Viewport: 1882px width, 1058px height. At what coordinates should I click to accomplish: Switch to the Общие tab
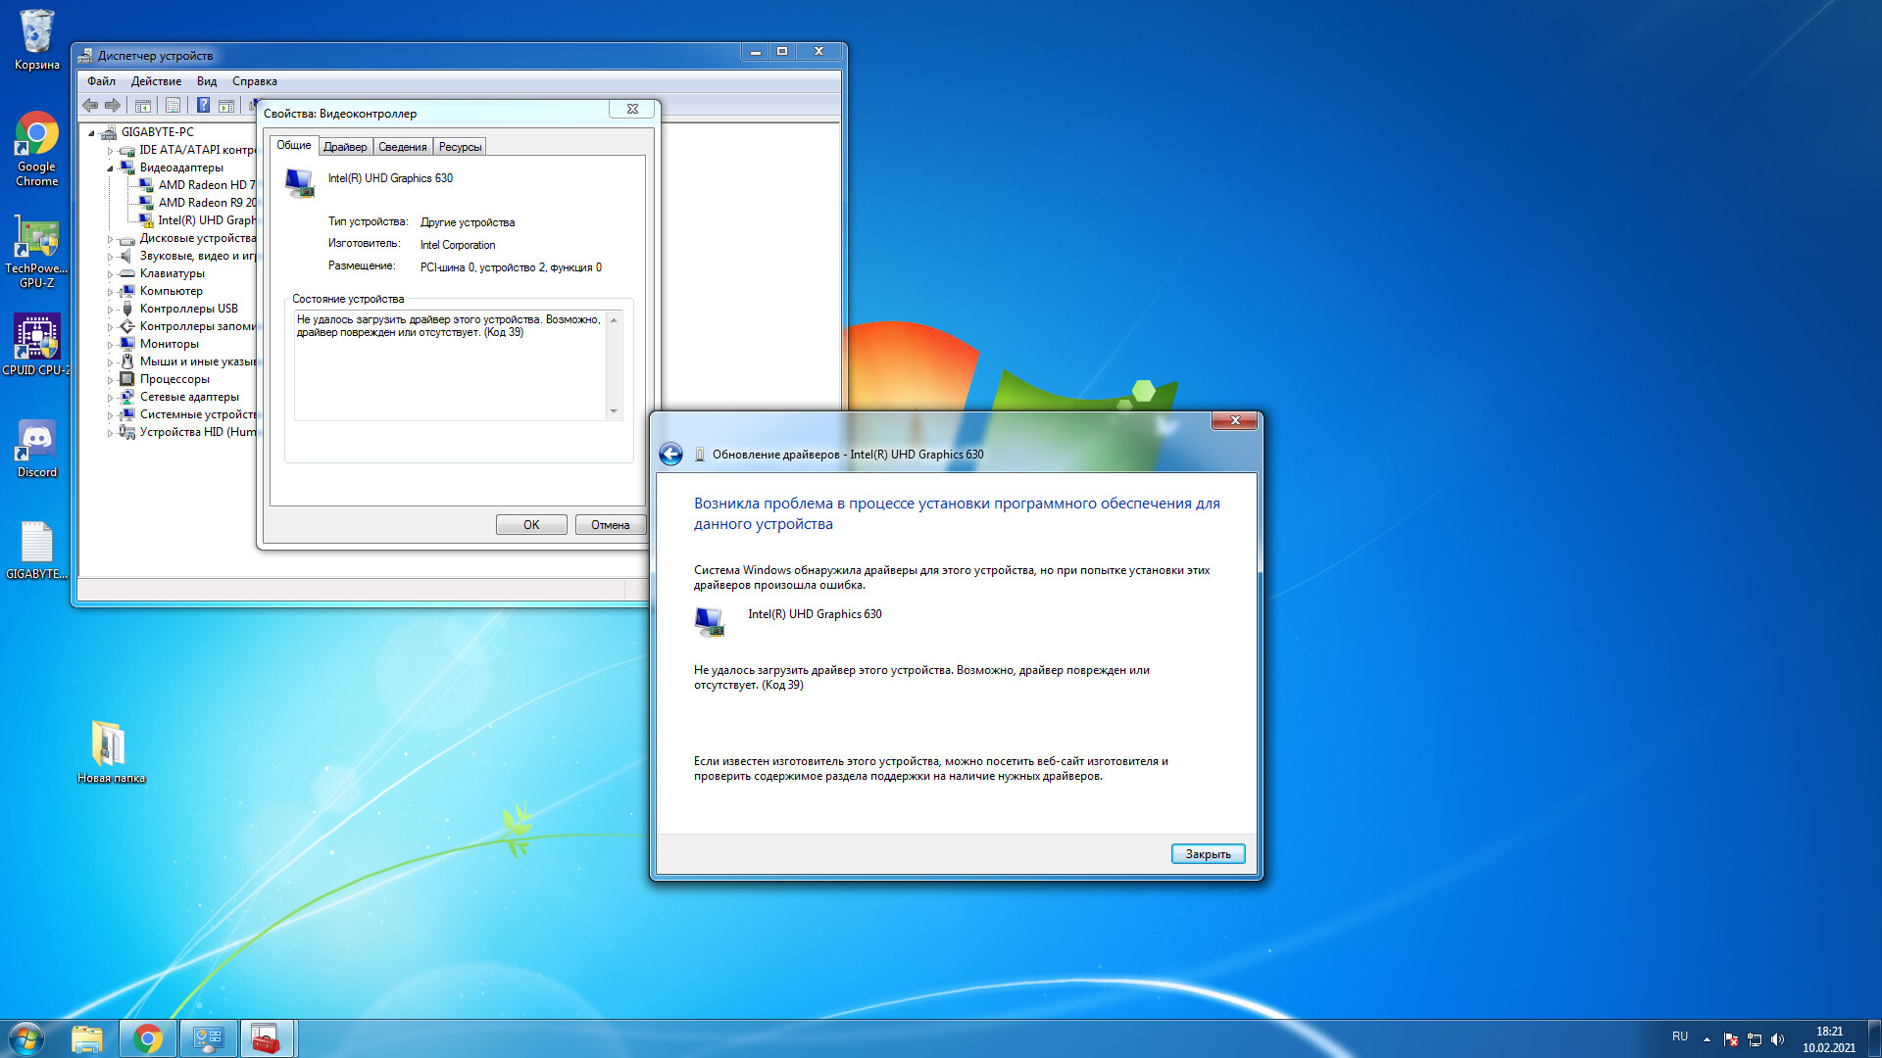click(x=293, y=145)
